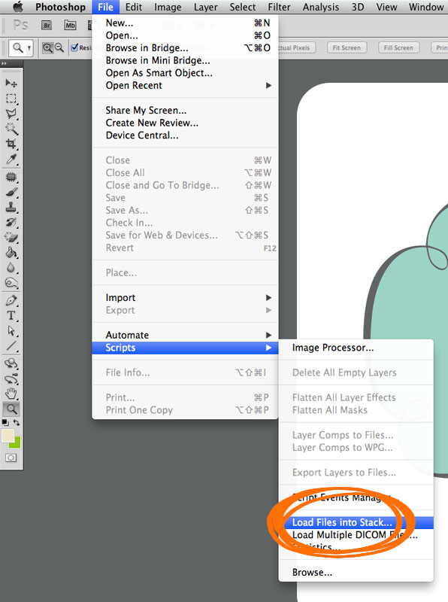The image size is (448, 602).
Task: Launch Bridge from the Br icon
Action: (47, 26)
